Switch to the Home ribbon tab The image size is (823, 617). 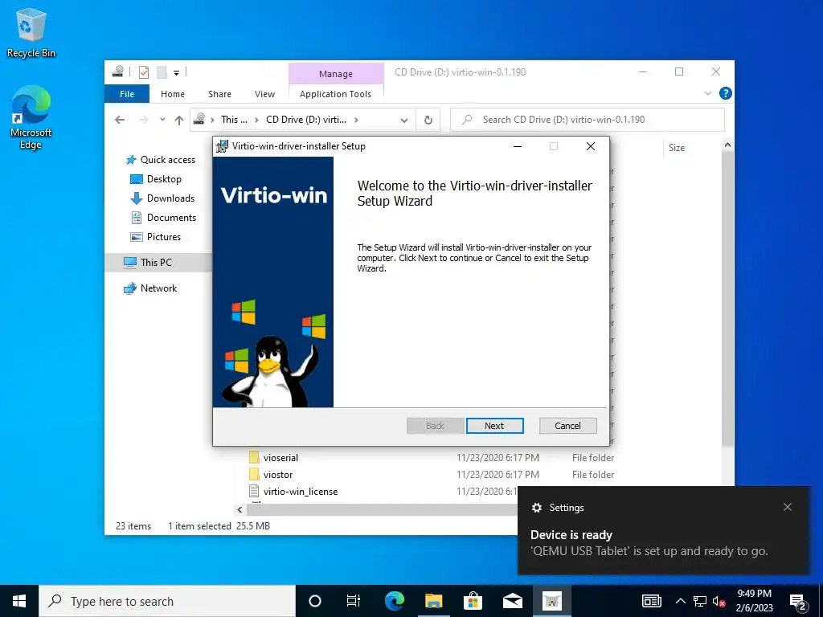pyautogui.click(x=173, y=94)
